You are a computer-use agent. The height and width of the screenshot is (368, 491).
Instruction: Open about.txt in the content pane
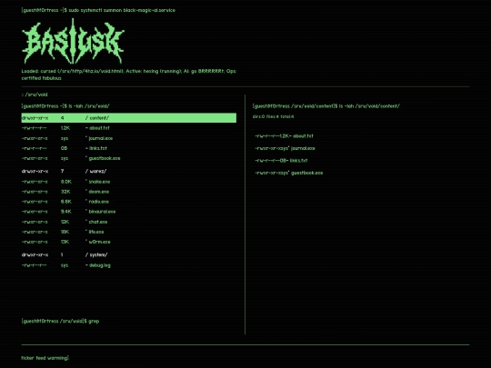pos(284,136)
